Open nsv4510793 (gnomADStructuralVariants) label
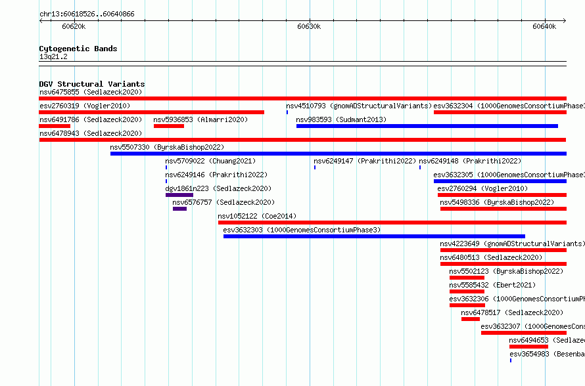The height and width of the screenshot is (386, 585). tap(359, 106)
